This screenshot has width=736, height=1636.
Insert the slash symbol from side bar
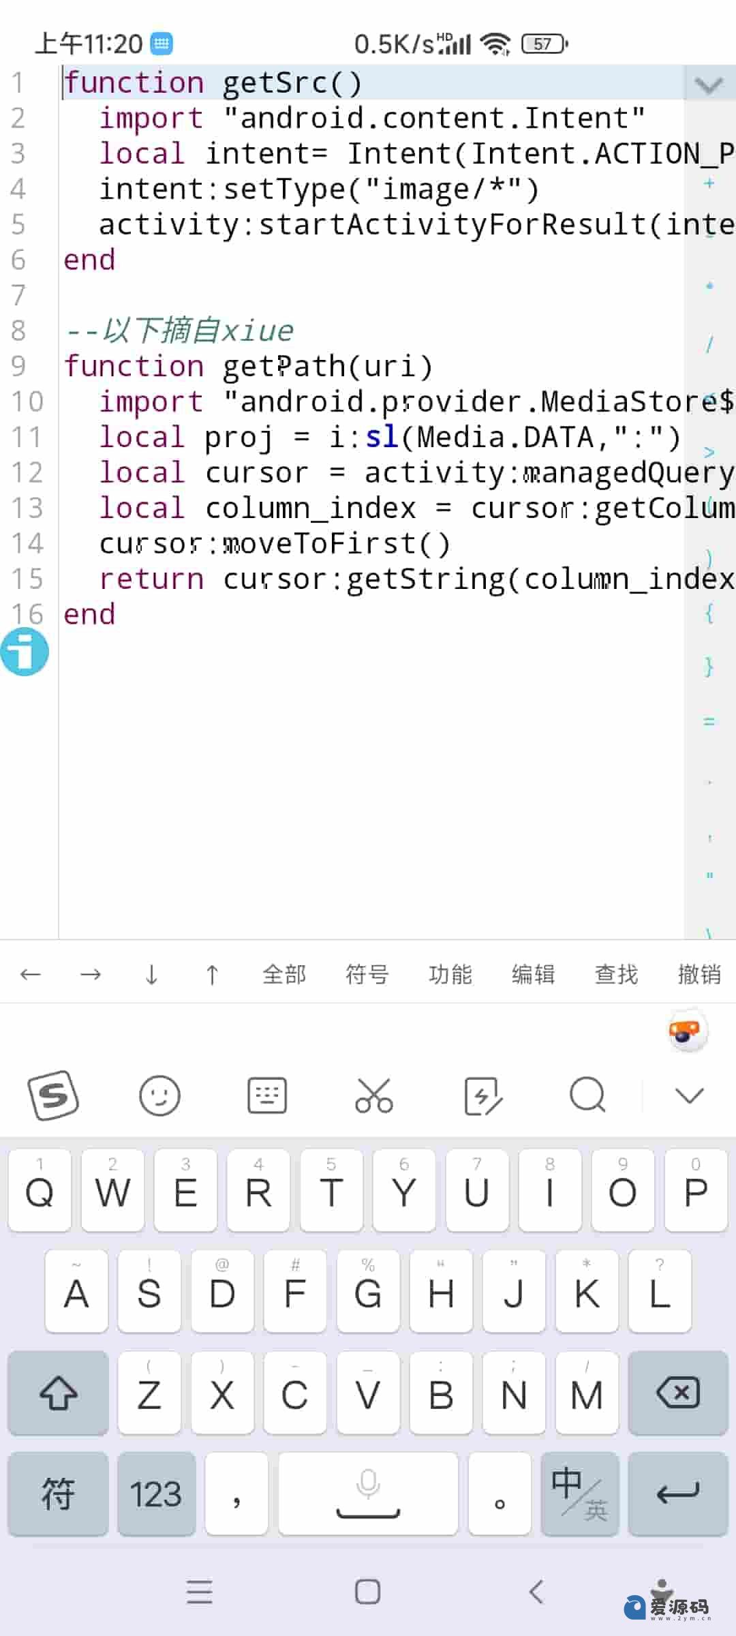[709, 344]
